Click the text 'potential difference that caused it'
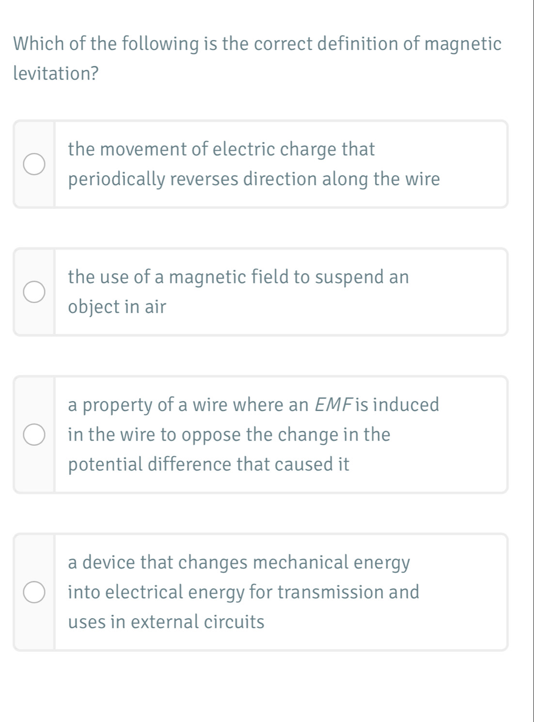 point(208,464)
